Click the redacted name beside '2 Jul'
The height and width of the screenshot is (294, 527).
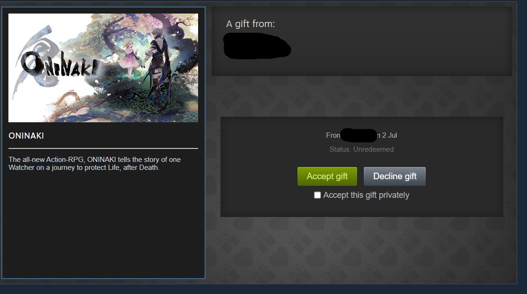point(359,135)
